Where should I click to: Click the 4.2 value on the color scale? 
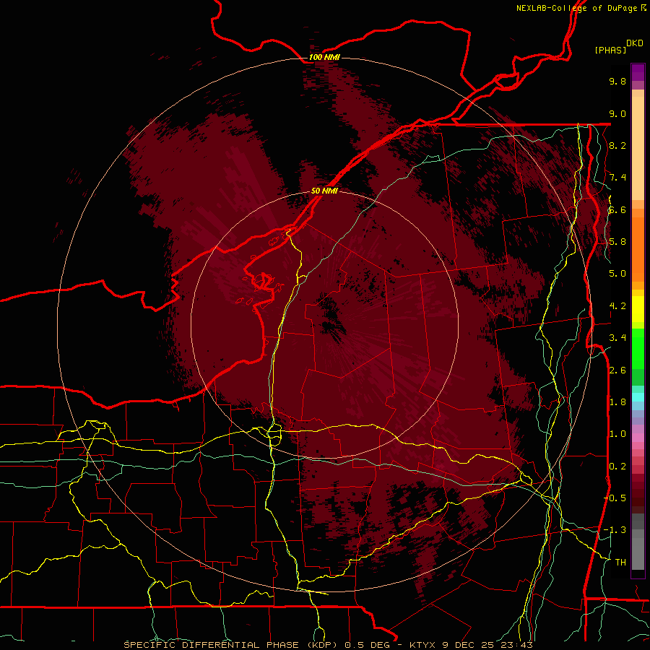click(x=617, y=306)
